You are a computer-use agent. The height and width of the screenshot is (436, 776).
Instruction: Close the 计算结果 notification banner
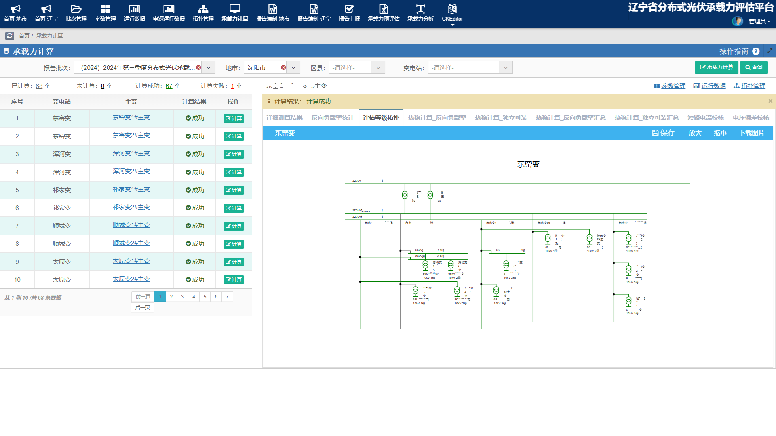(770, 101)
